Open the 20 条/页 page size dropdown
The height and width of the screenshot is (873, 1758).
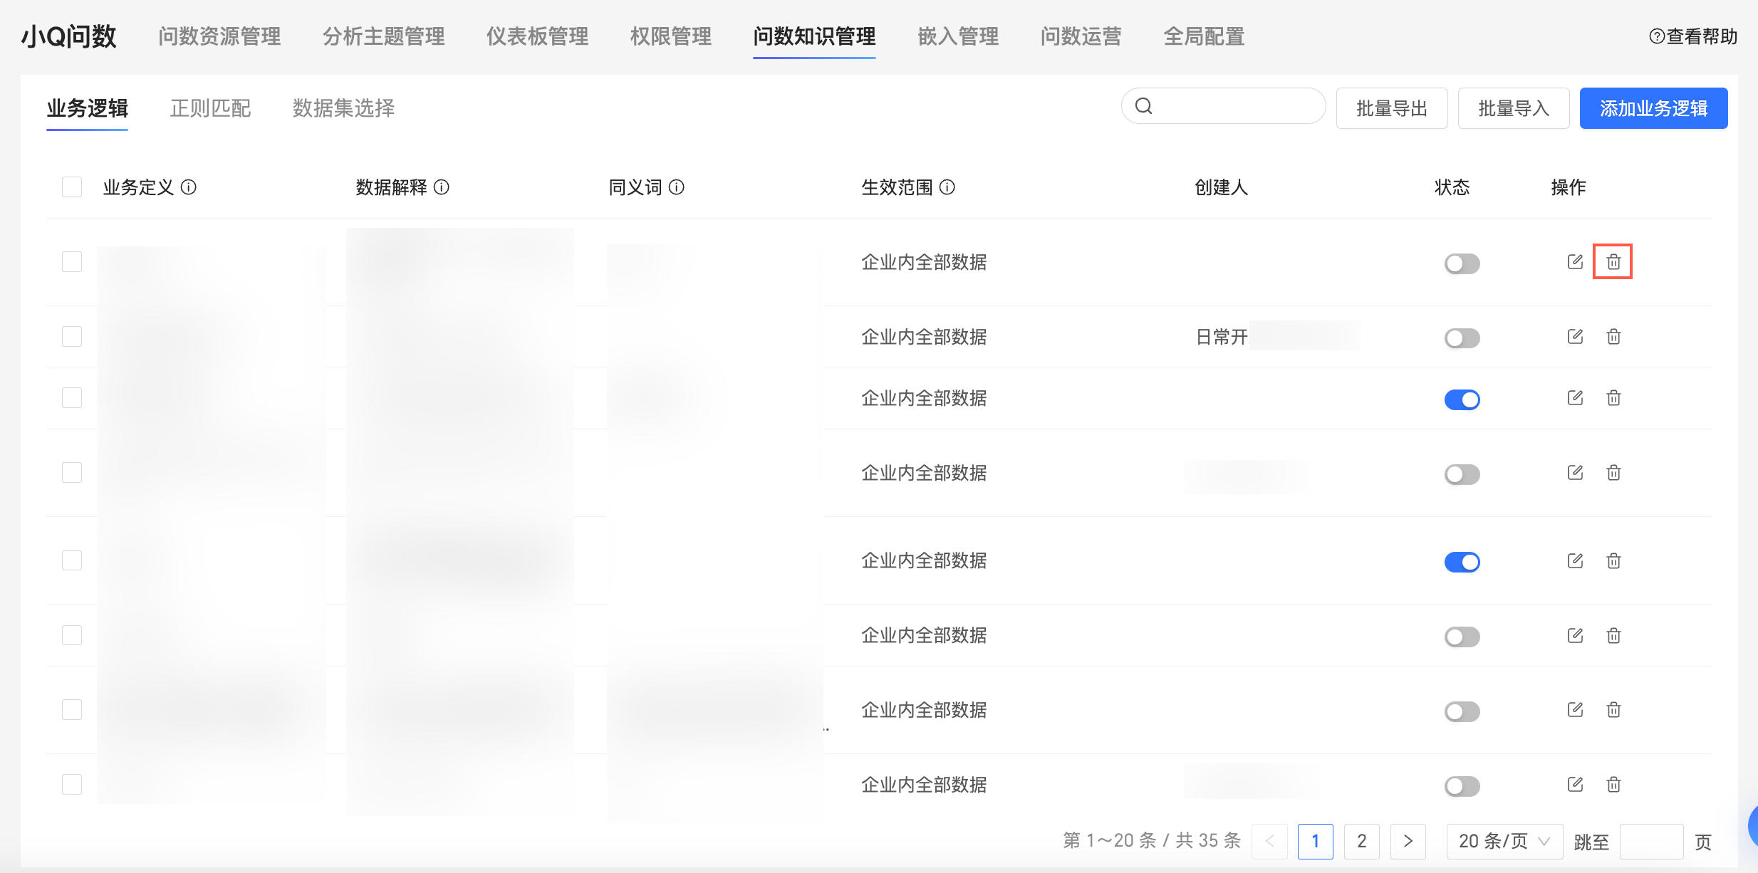(1504, 841)
